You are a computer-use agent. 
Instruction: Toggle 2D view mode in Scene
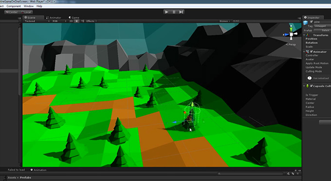click(71, 21)
